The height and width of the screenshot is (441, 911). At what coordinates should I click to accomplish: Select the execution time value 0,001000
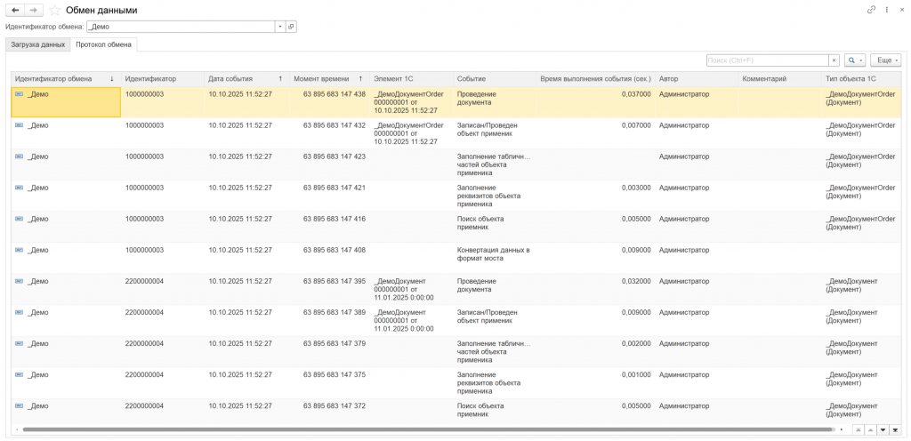click(635, 375)
